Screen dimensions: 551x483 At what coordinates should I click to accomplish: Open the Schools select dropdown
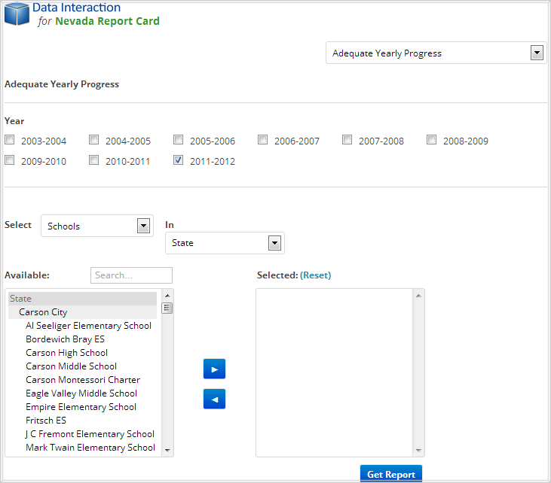(x=97, y=226)
